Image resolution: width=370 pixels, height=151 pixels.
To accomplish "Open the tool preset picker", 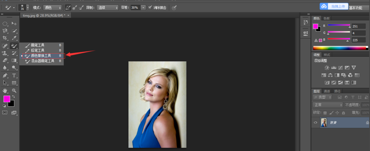I will (10, 7).
